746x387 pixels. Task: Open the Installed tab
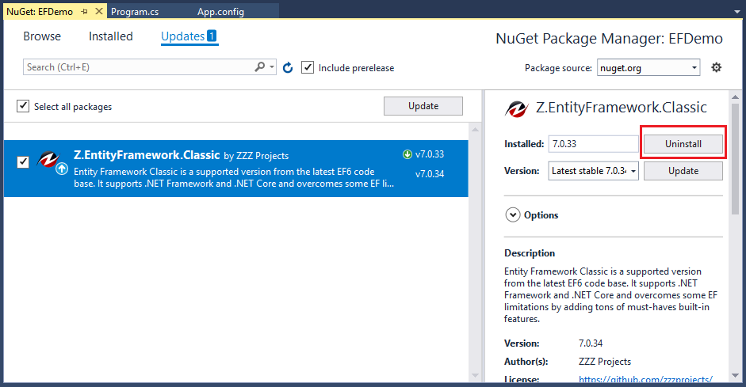(x=111, y=36)
